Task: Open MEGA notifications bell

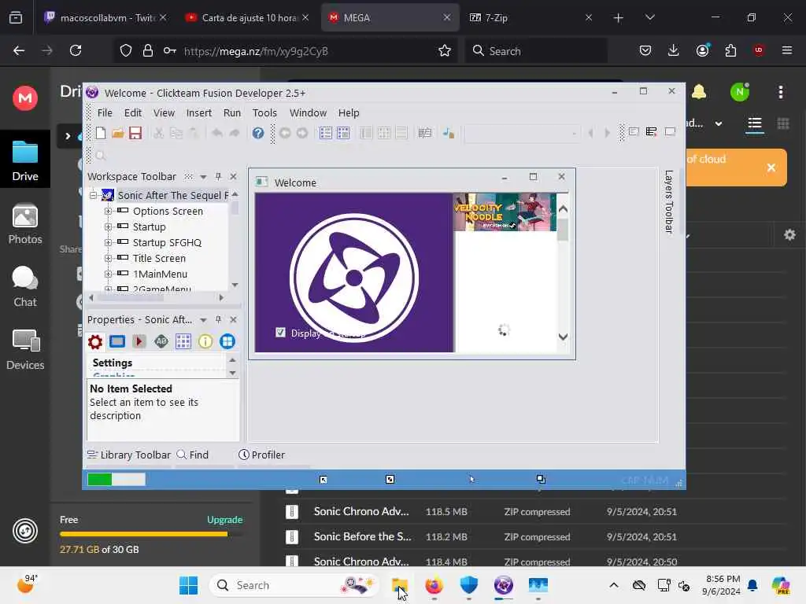Action: pos(699,92)
